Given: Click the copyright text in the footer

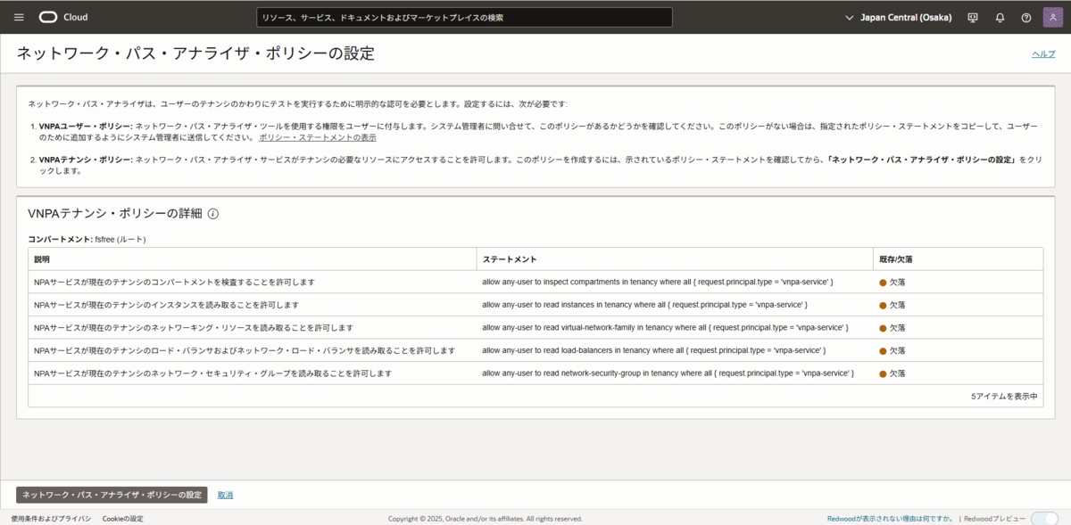Looking at the screenshot, I should click(485, 518).
